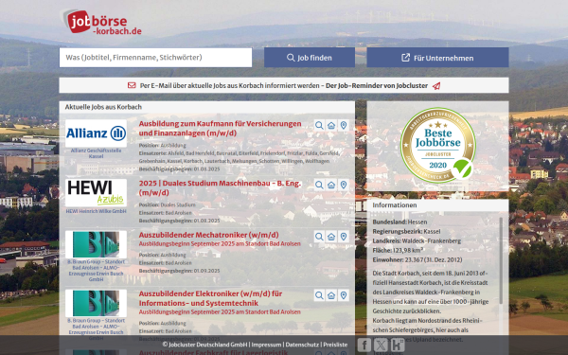The image size is (568, 355).
Task: Click 'Bundesland: Hessen' info line
Action: [x=399, y=222]
